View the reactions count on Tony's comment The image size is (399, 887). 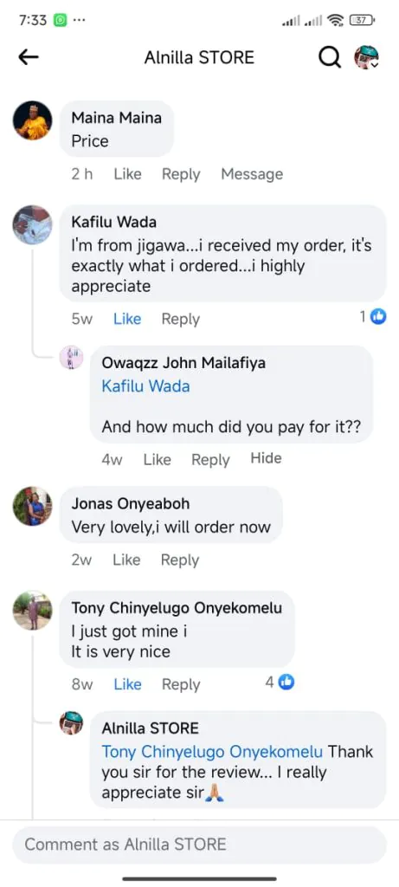tap(280, 683)
